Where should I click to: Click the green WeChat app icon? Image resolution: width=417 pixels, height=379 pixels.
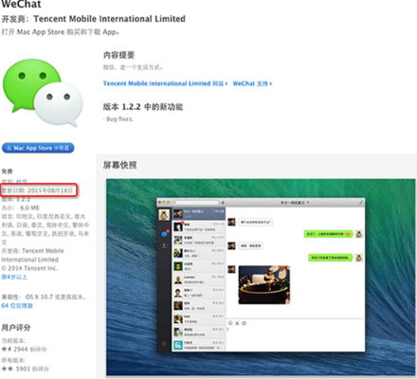coord(43,92)
